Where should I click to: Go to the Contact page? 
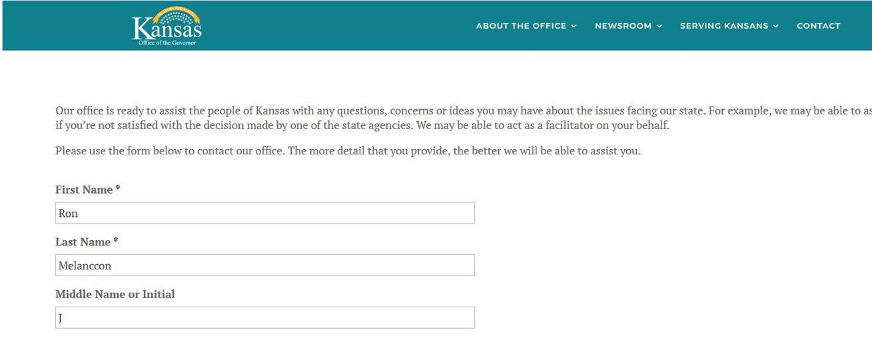point(819,26)
